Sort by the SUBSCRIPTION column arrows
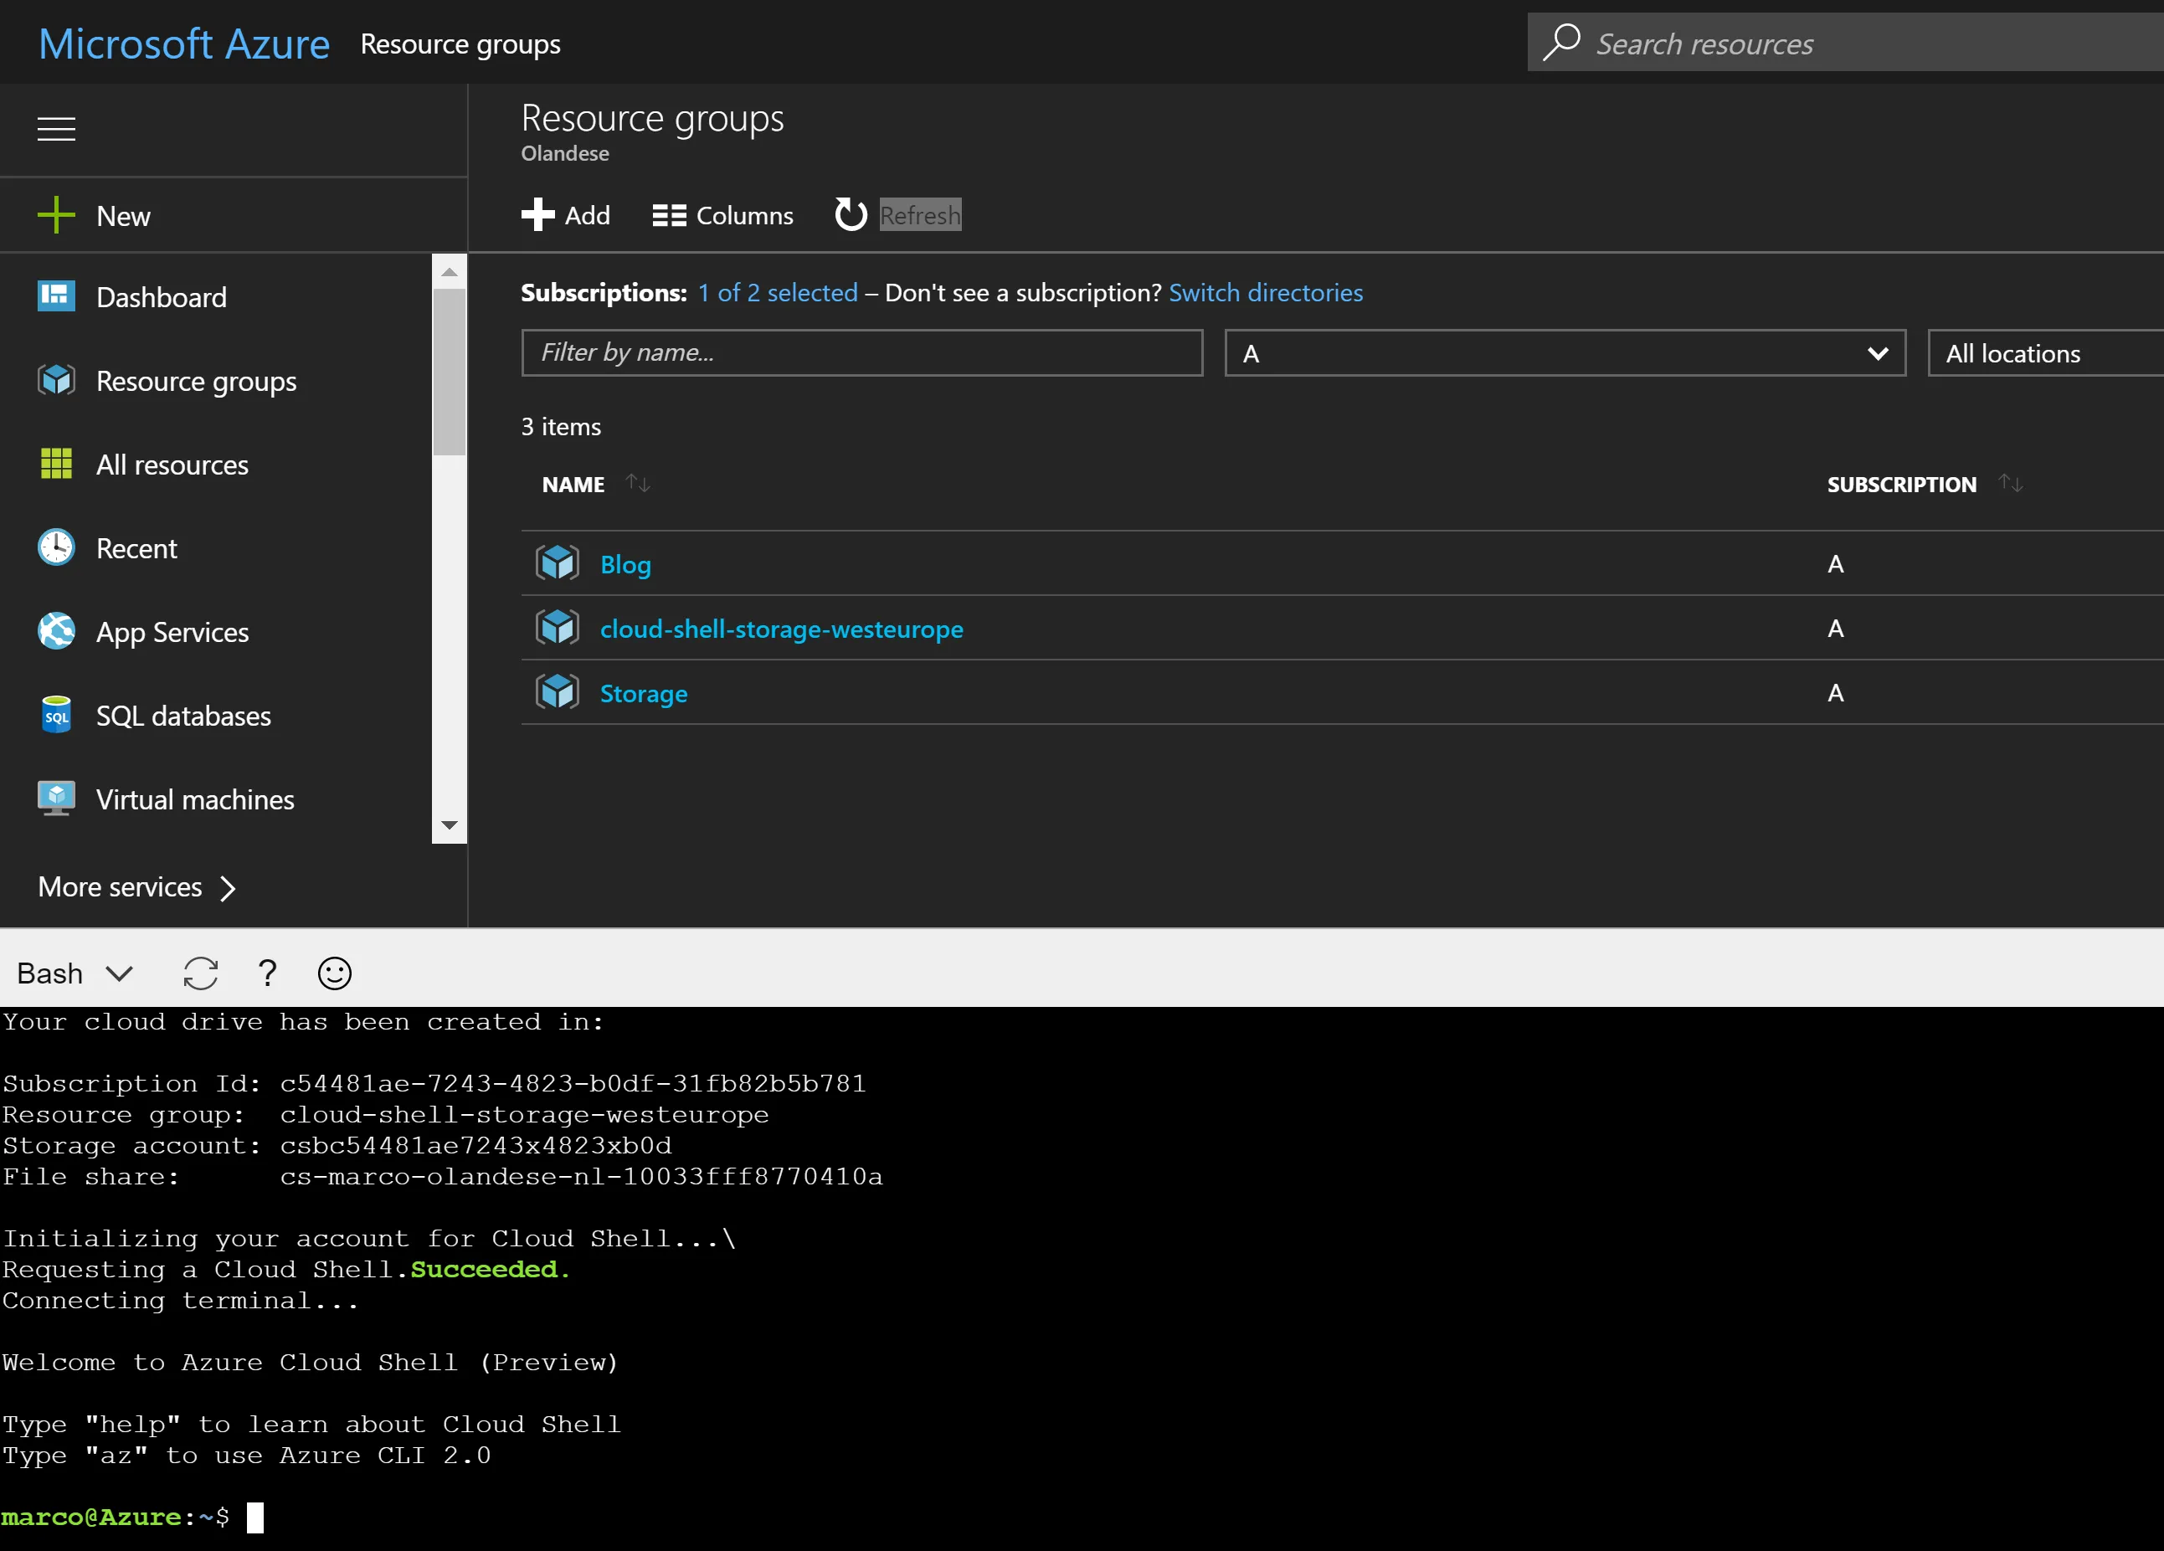 pos(2010,484)
